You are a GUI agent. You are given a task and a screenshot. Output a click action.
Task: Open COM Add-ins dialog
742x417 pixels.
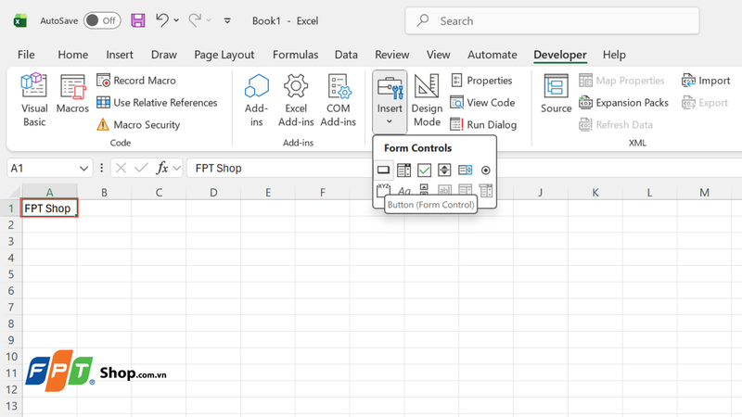(x=338, y=100)
